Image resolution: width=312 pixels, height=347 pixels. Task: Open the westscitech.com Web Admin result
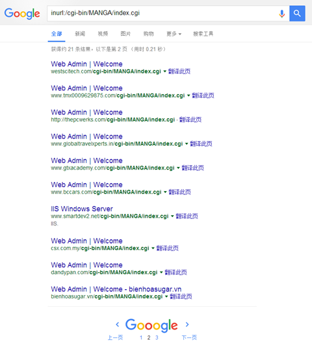click(86, 64)
